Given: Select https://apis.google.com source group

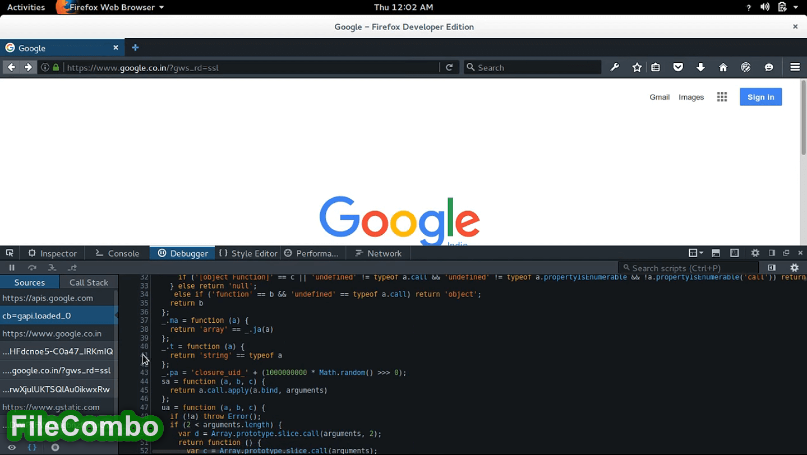Looking at the screenshot, I should tap(57, 298).
